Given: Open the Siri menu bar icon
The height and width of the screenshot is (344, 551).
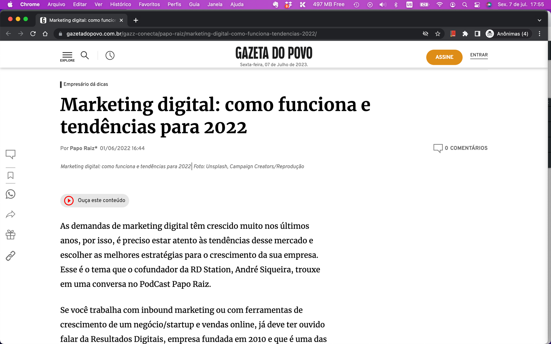Looking at the screenshot, I should point(489,4).
